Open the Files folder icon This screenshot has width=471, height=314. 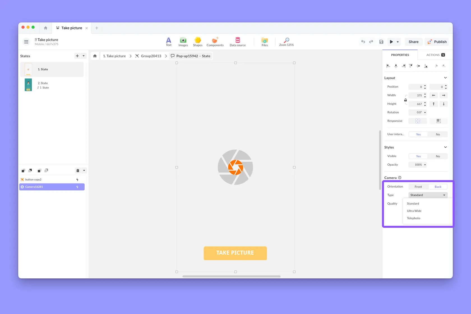click(265, 41)
